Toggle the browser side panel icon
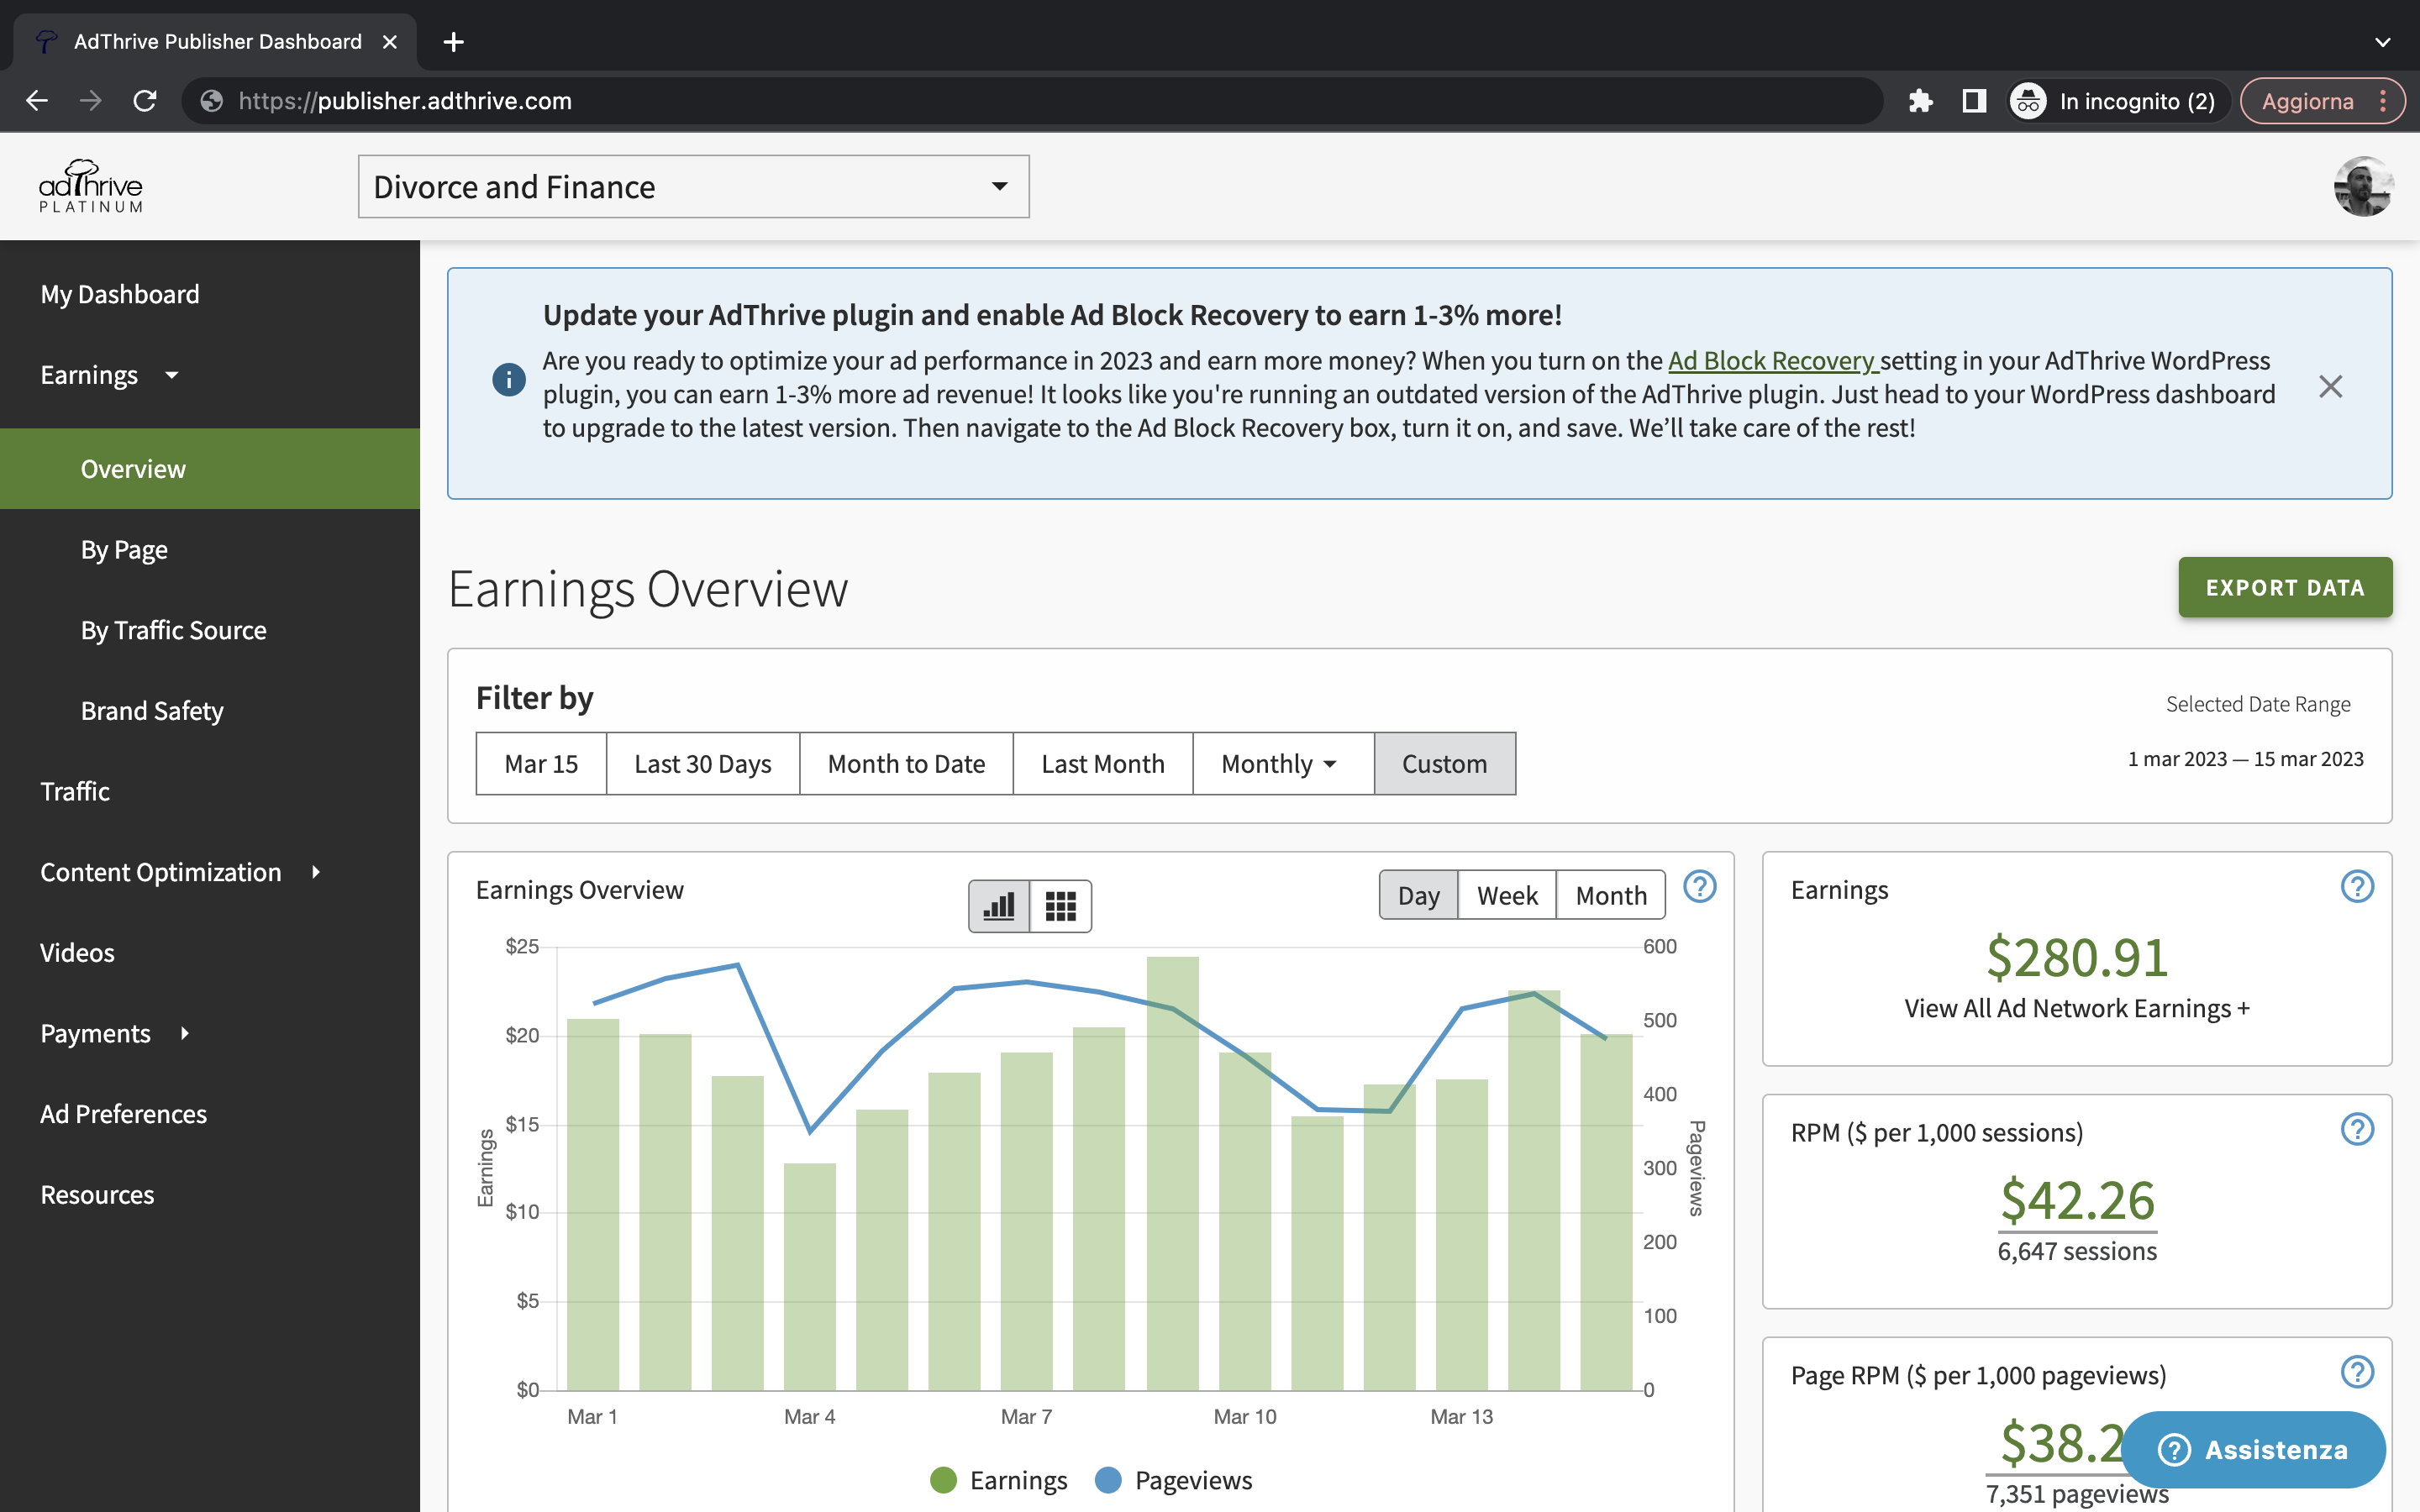The image size is (2420, 1512). 1974,101
